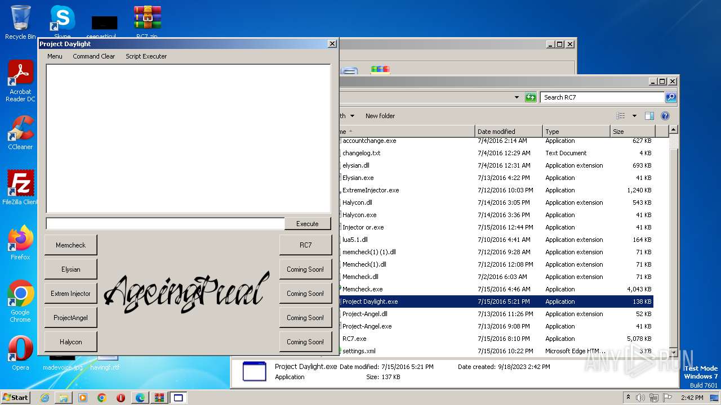Click Command Clear in Project Daylight menu bar
This screenshot has width=721, height=405.
click(94, 56)
